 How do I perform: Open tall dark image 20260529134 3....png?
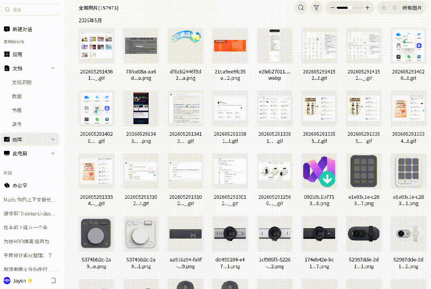click(x=141, y=108)
